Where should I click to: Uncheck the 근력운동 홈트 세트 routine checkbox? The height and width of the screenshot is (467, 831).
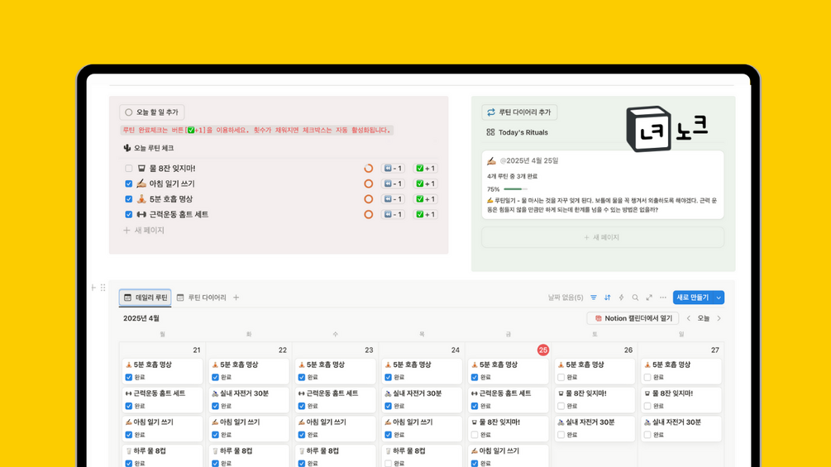click(x=129, y=214)
